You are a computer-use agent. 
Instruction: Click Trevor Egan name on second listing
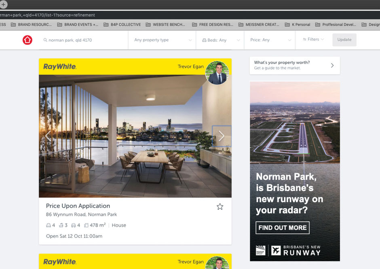(190, 262)
